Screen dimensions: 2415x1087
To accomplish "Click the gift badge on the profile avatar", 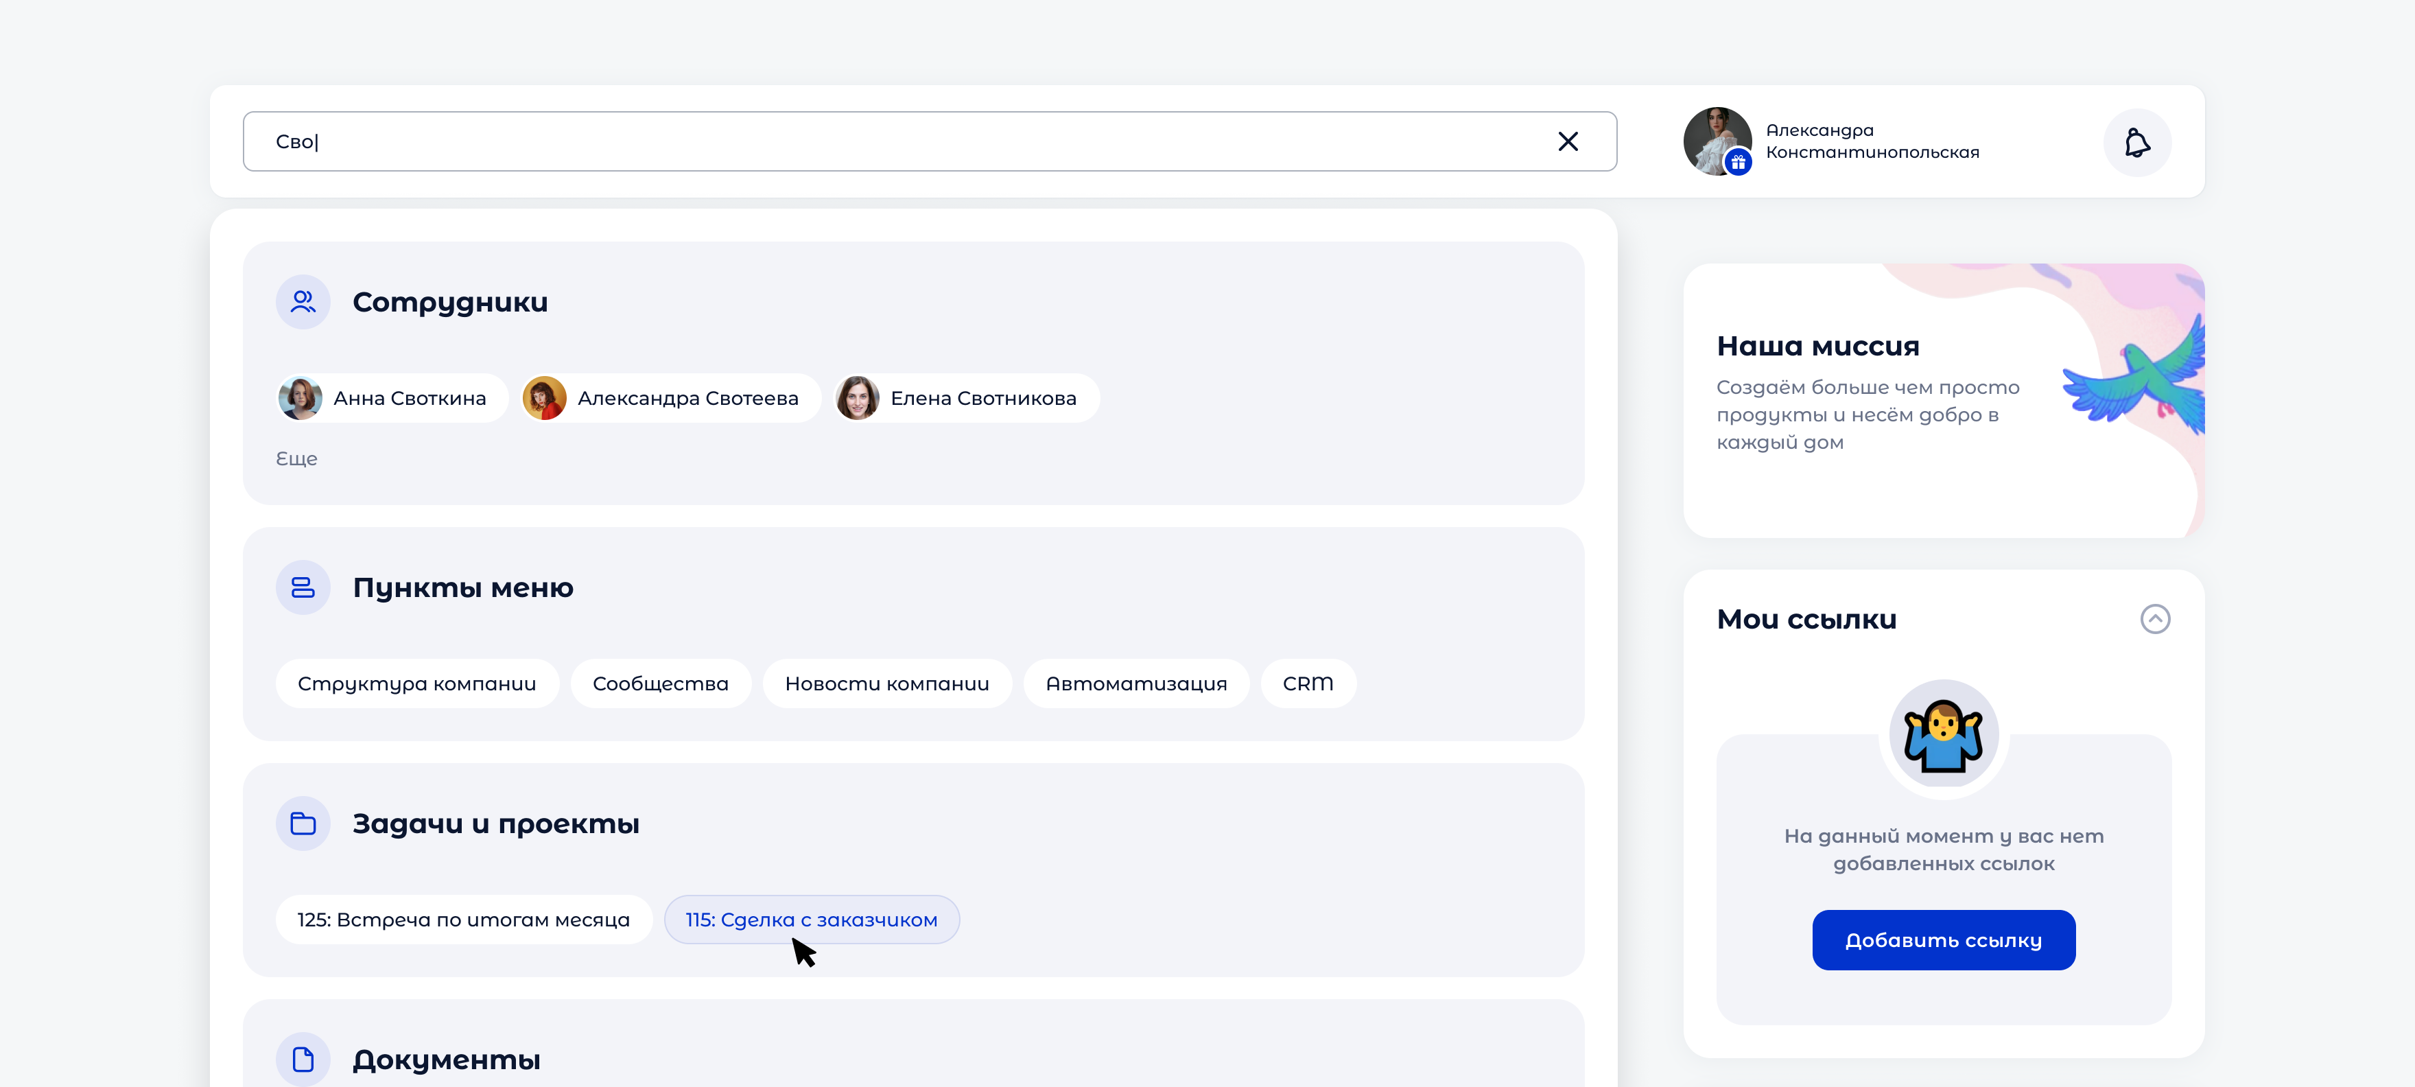I will click(1740, 161).
